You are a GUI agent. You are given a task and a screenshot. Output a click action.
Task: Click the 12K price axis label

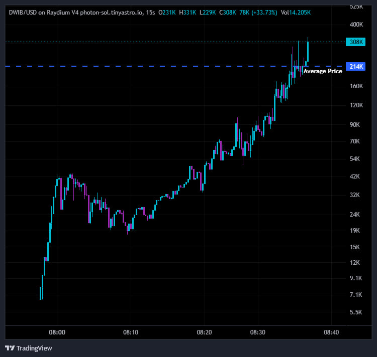pyautogui.click(x=355, y=263)
